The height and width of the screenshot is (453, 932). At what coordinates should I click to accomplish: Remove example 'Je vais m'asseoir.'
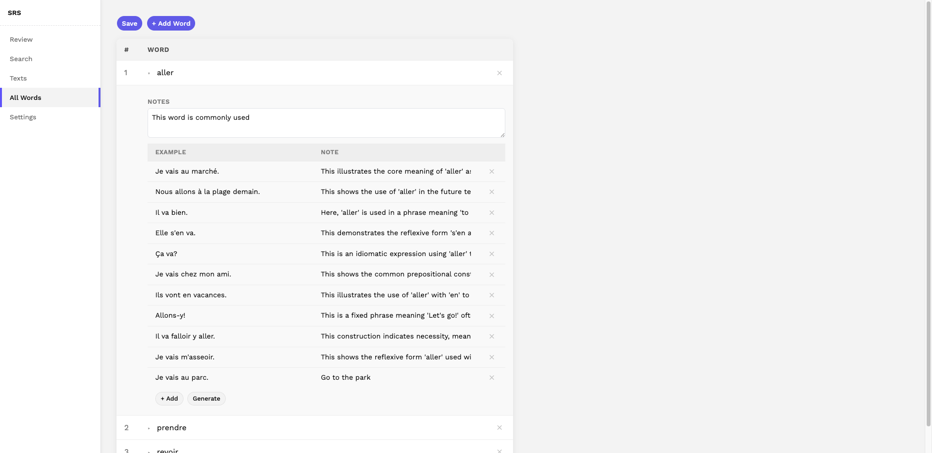point(492,357)
